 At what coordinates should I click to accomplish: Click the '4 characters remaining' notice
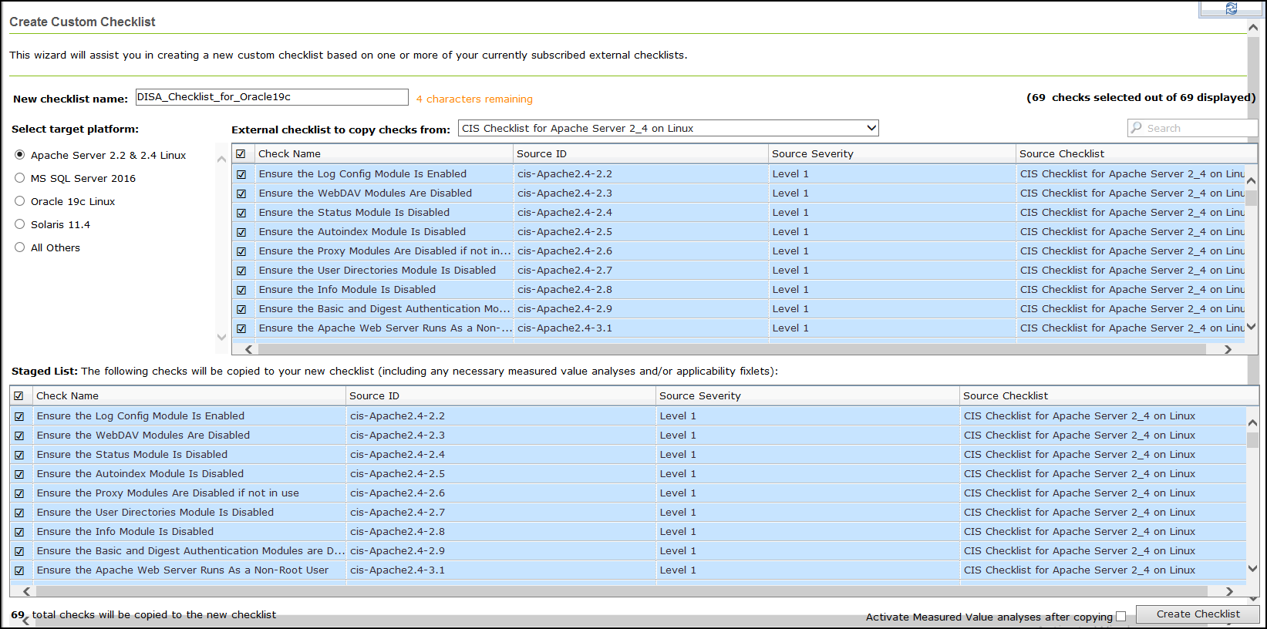pyautogui.click(x=474, y=99)
